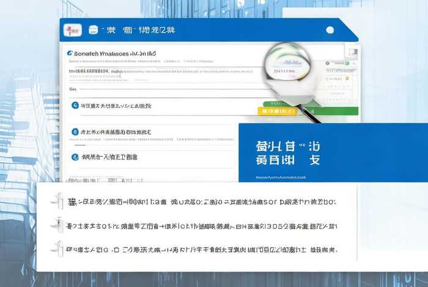Click the square logo icon in blue header

point(73,30)
